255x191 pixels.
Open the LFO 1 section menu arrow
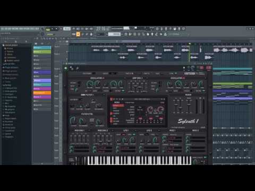(135, 131)
